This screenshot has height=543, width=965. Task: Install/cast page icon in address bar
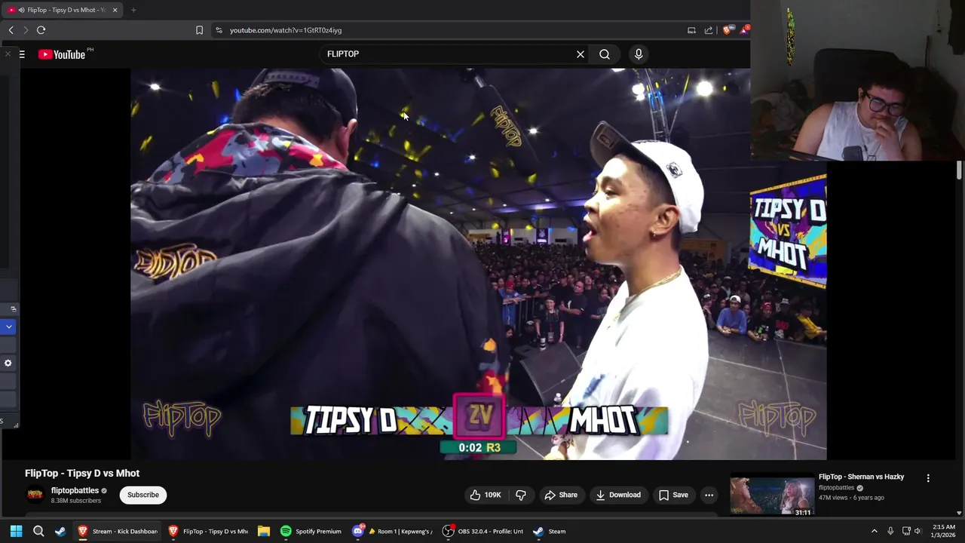(691, 30)
